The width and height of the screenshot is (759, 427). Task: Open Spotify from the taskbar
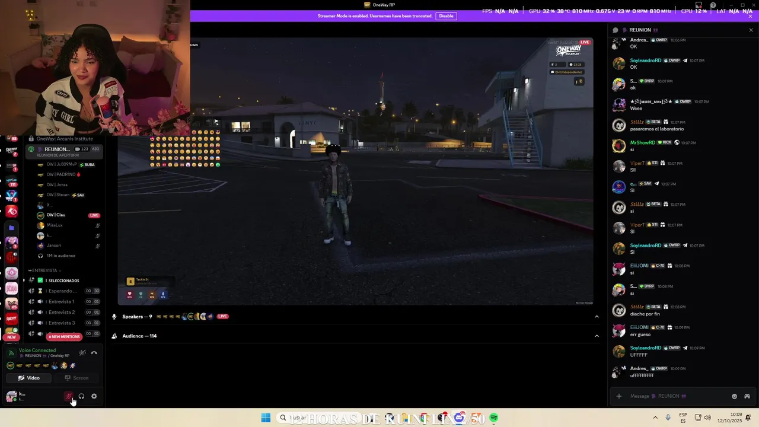click(494, 418)
